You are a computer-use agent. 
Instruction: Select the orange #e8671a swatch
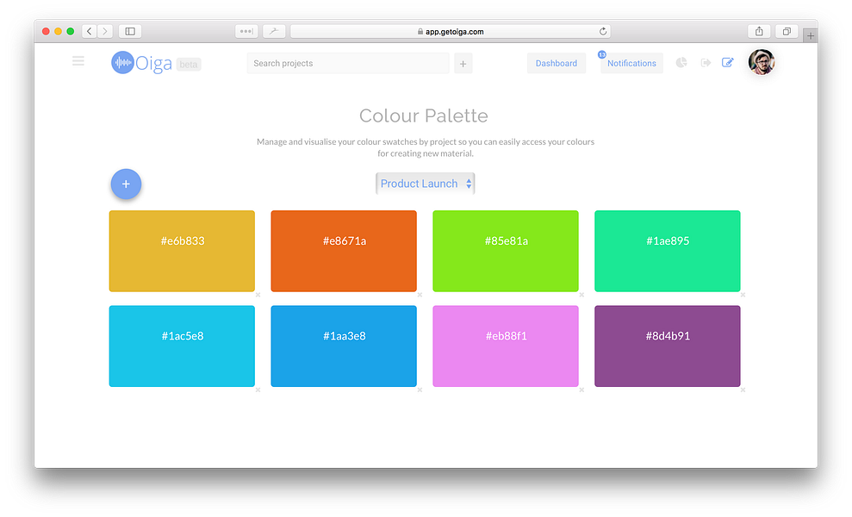pos(344,251)
